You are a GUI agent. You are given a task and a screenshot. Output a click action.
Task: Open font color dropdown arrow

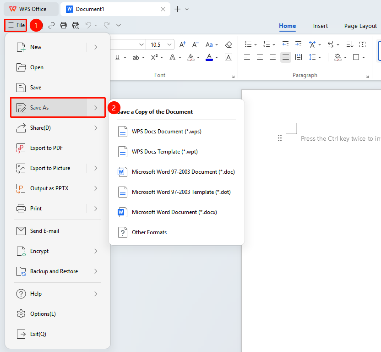217,58
